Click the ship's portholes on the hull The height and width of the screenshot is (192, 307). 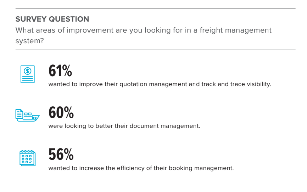click(34, 118)
